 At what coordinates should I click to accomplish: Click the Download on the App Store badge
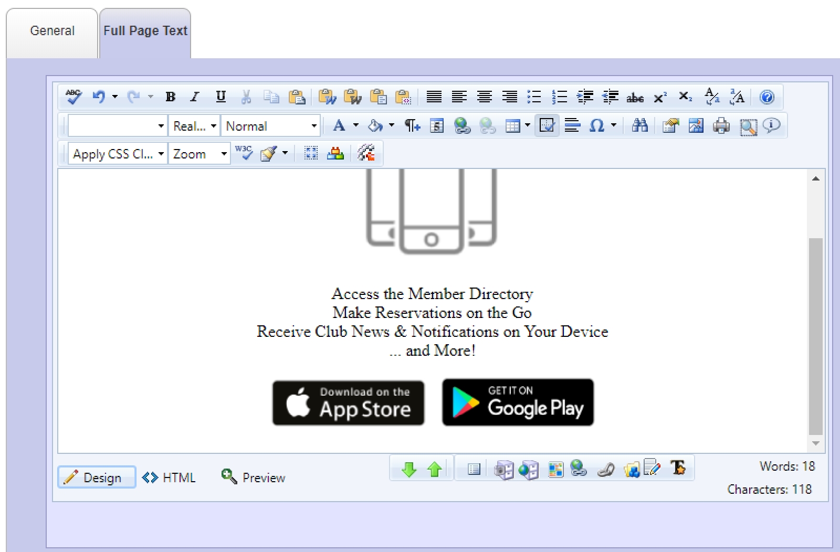(348, 402)
